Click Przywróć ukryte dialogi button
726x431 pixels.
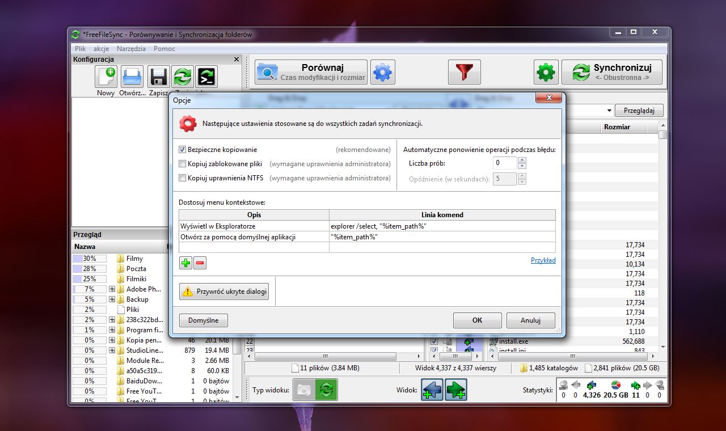[x=224, y=291]
